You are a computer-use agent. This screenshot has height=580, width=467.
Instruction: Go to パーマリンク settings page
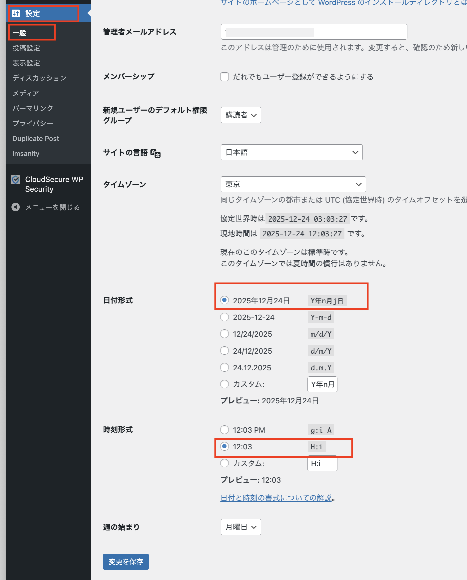coord(33,108)
